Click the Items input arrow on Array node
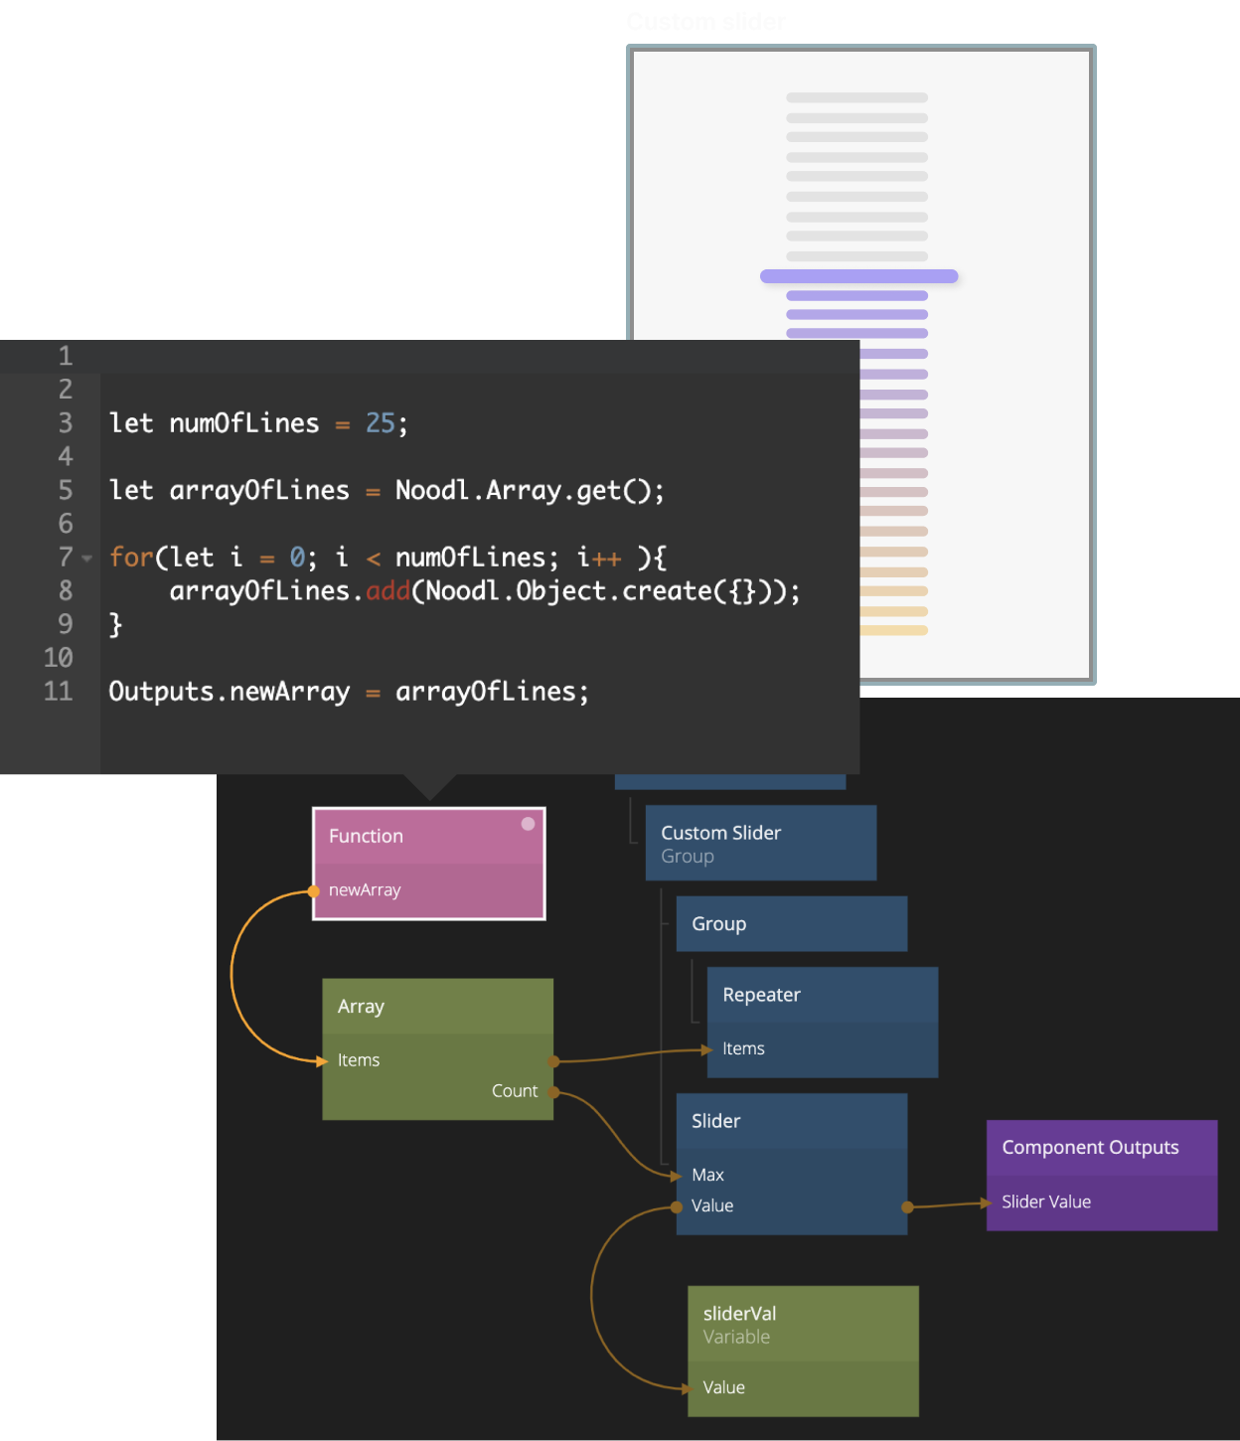1240x1441 pixels. click(323, 1061)
